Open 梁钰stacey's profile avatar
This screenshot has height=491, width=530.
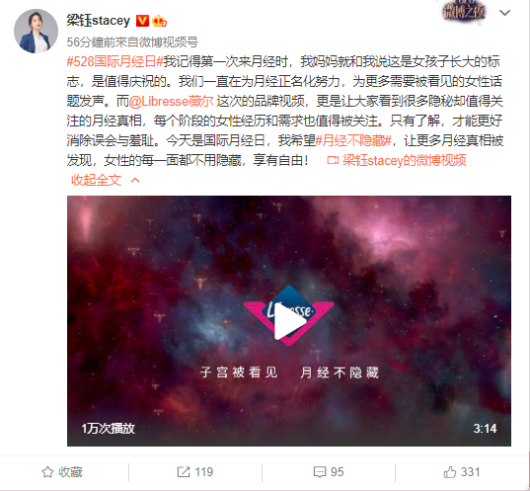pyautogui.click(x=36, y=32)
